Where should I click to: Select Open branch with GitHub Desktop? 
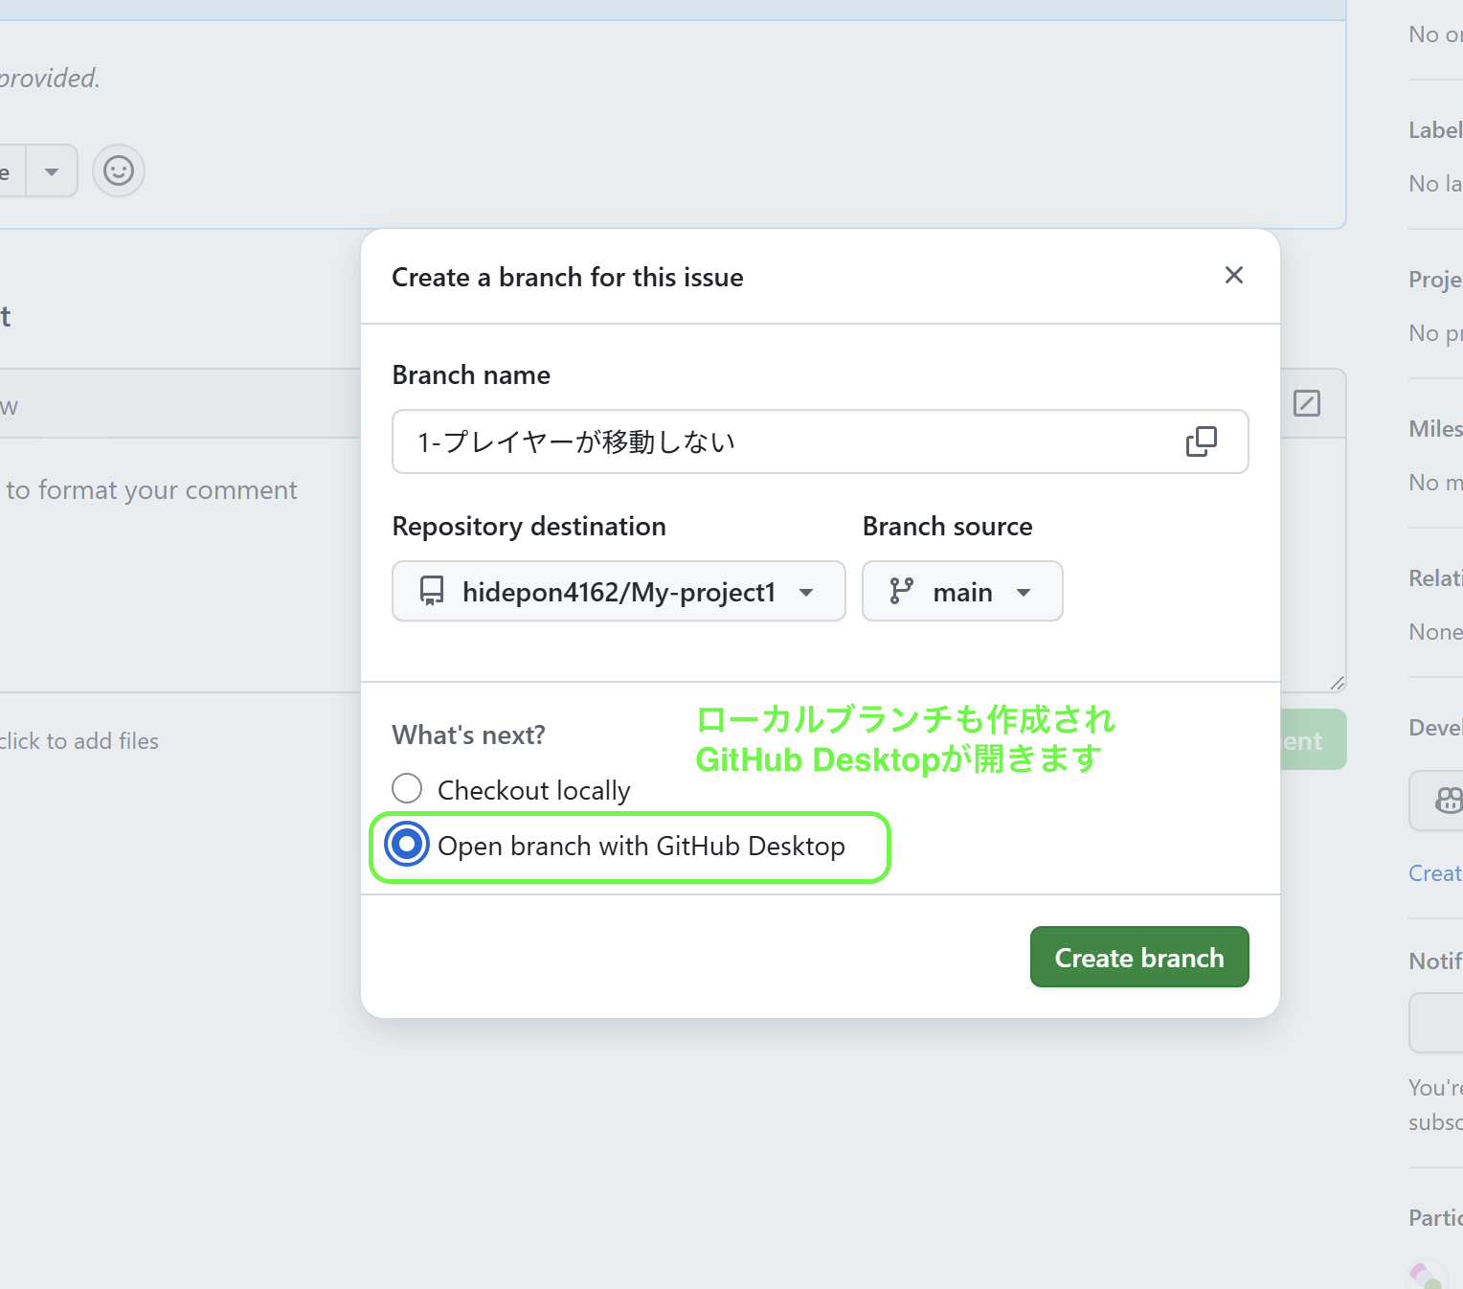pyautogui.click(x=407, y=845)
